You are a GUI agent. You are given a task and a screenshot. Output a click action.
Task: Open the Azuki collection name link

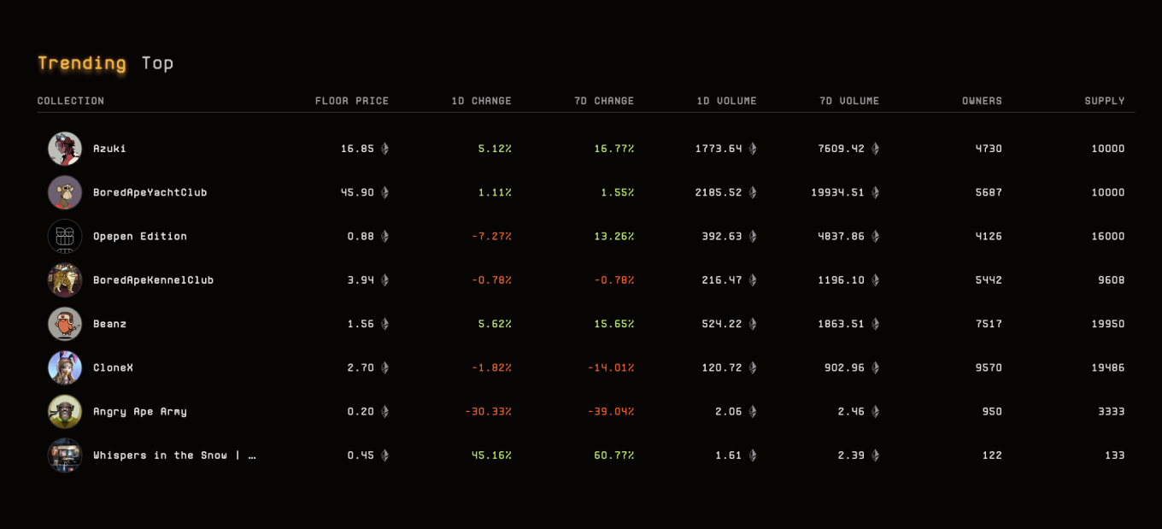tap(109, 149)
